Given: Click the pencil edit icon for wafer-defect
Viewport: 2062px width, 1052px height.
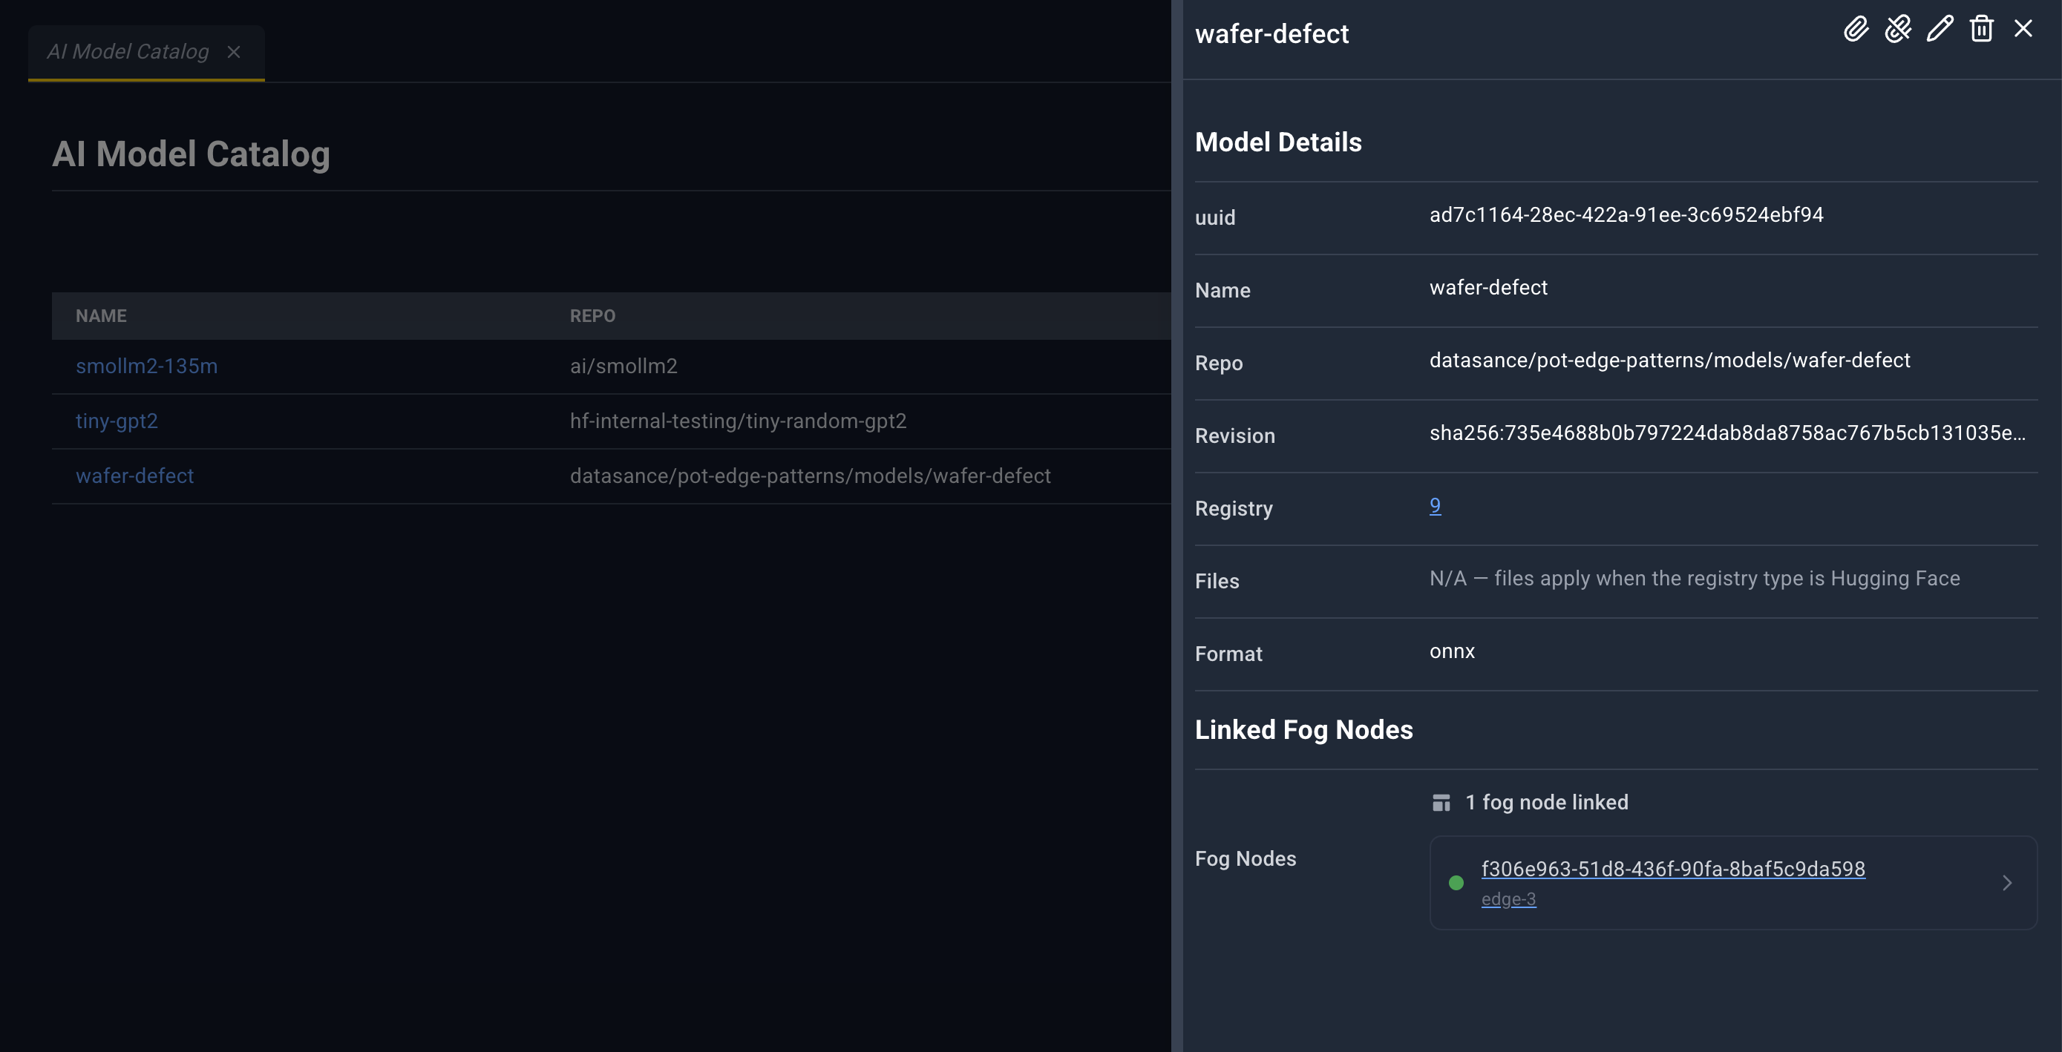Looking at the screenshot, I should pyautogui.click(x=1940, y=30).
